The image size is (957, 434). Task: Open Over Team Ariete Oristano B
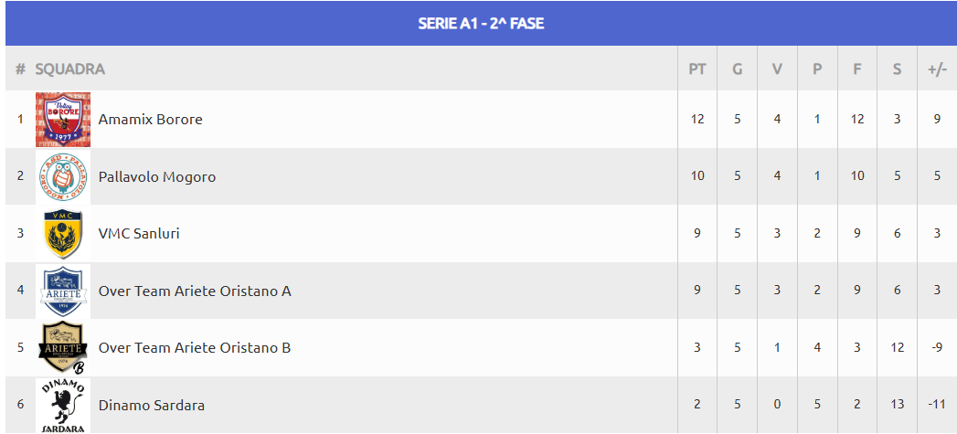[195, 348]
